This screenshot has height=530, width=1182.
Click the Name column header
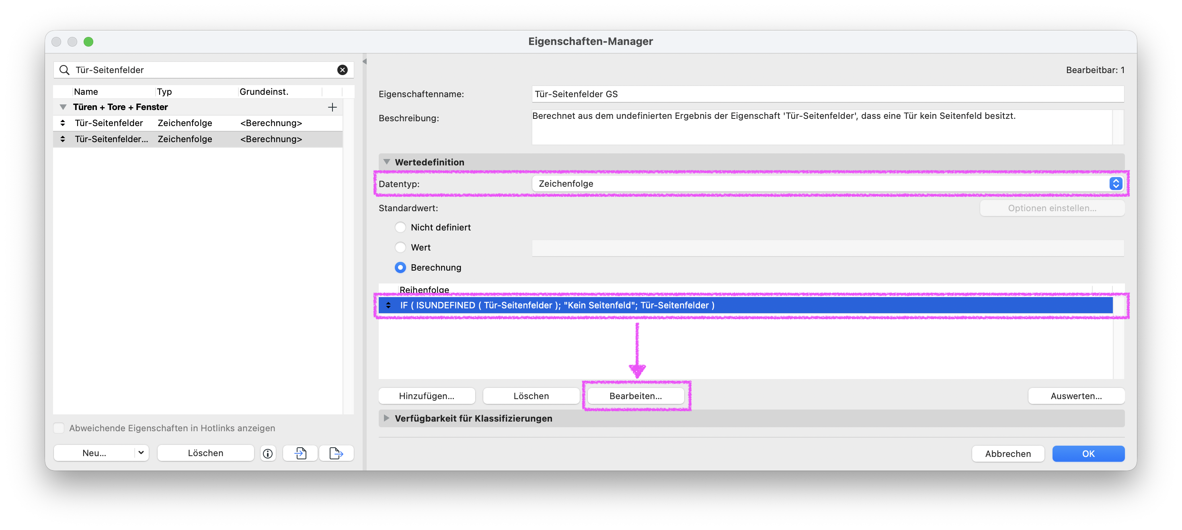coord(114,92)
